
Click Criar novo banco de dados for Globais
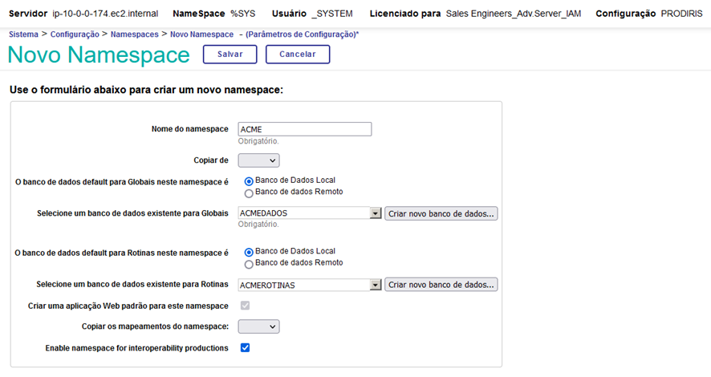click(441, 214)
